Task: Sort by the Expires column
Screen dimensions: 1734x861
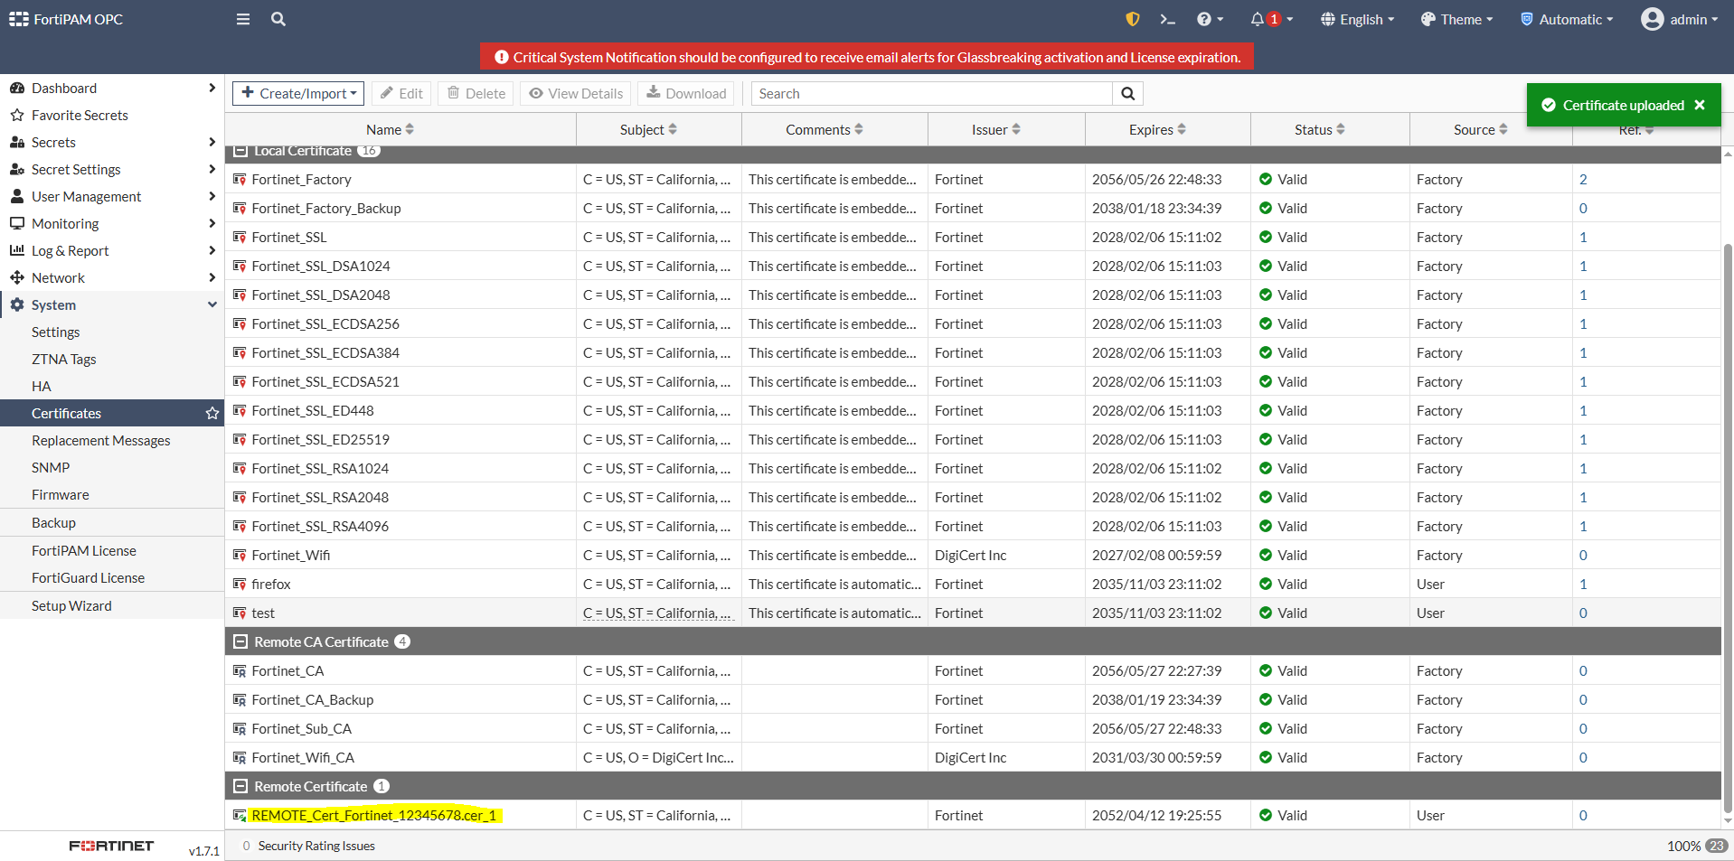Action: (x=1158, y=129)
